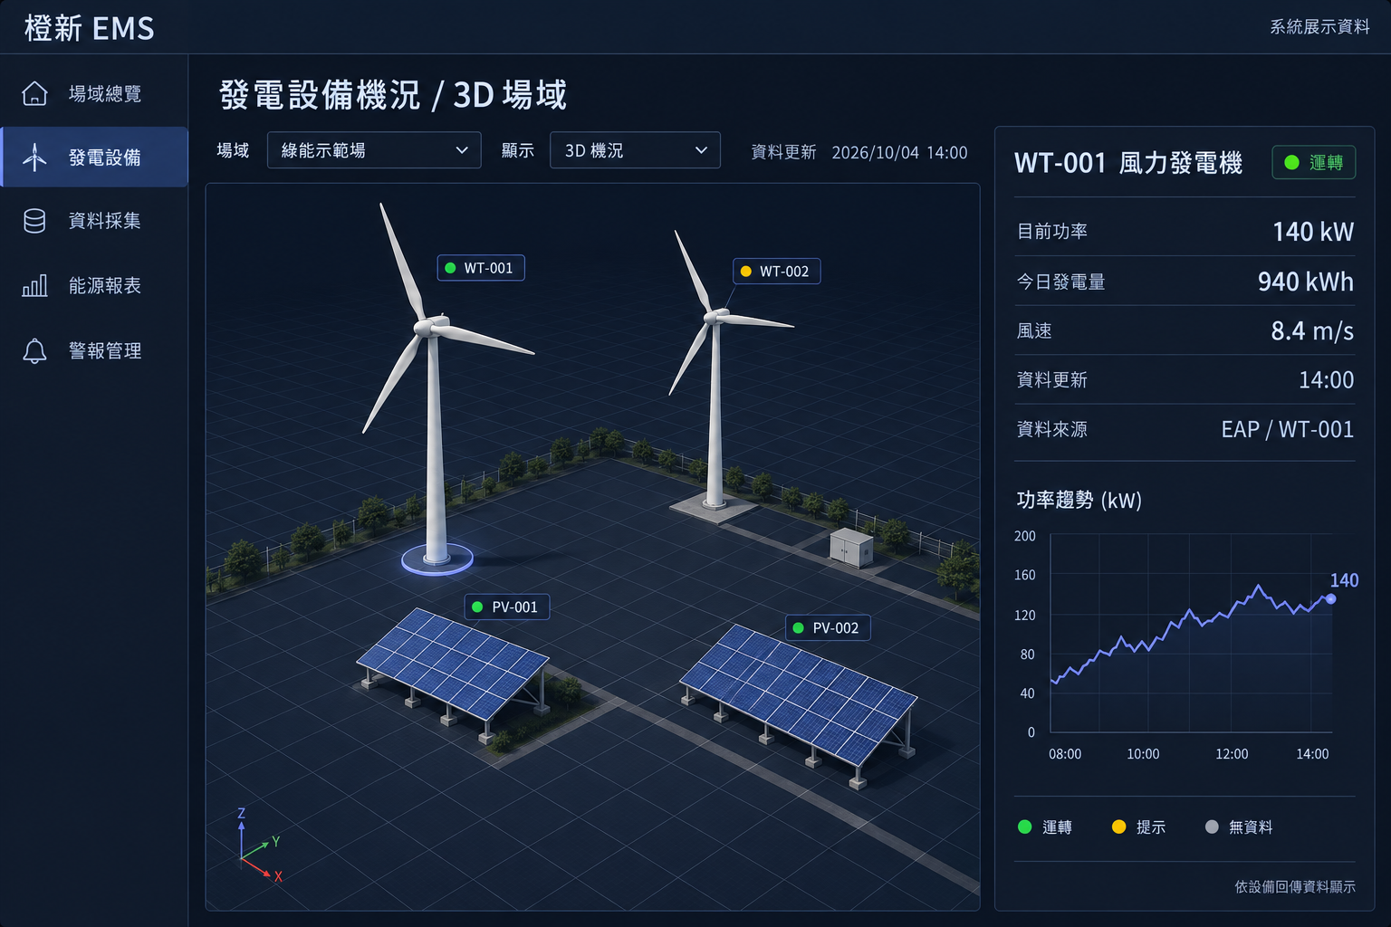This screenshot has height=927, width=1391.
Task: Select the WT-002 label tag in 3D view
Action: click(776, 271)
